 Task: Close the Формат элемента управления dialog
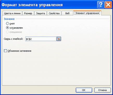[108, 5]
